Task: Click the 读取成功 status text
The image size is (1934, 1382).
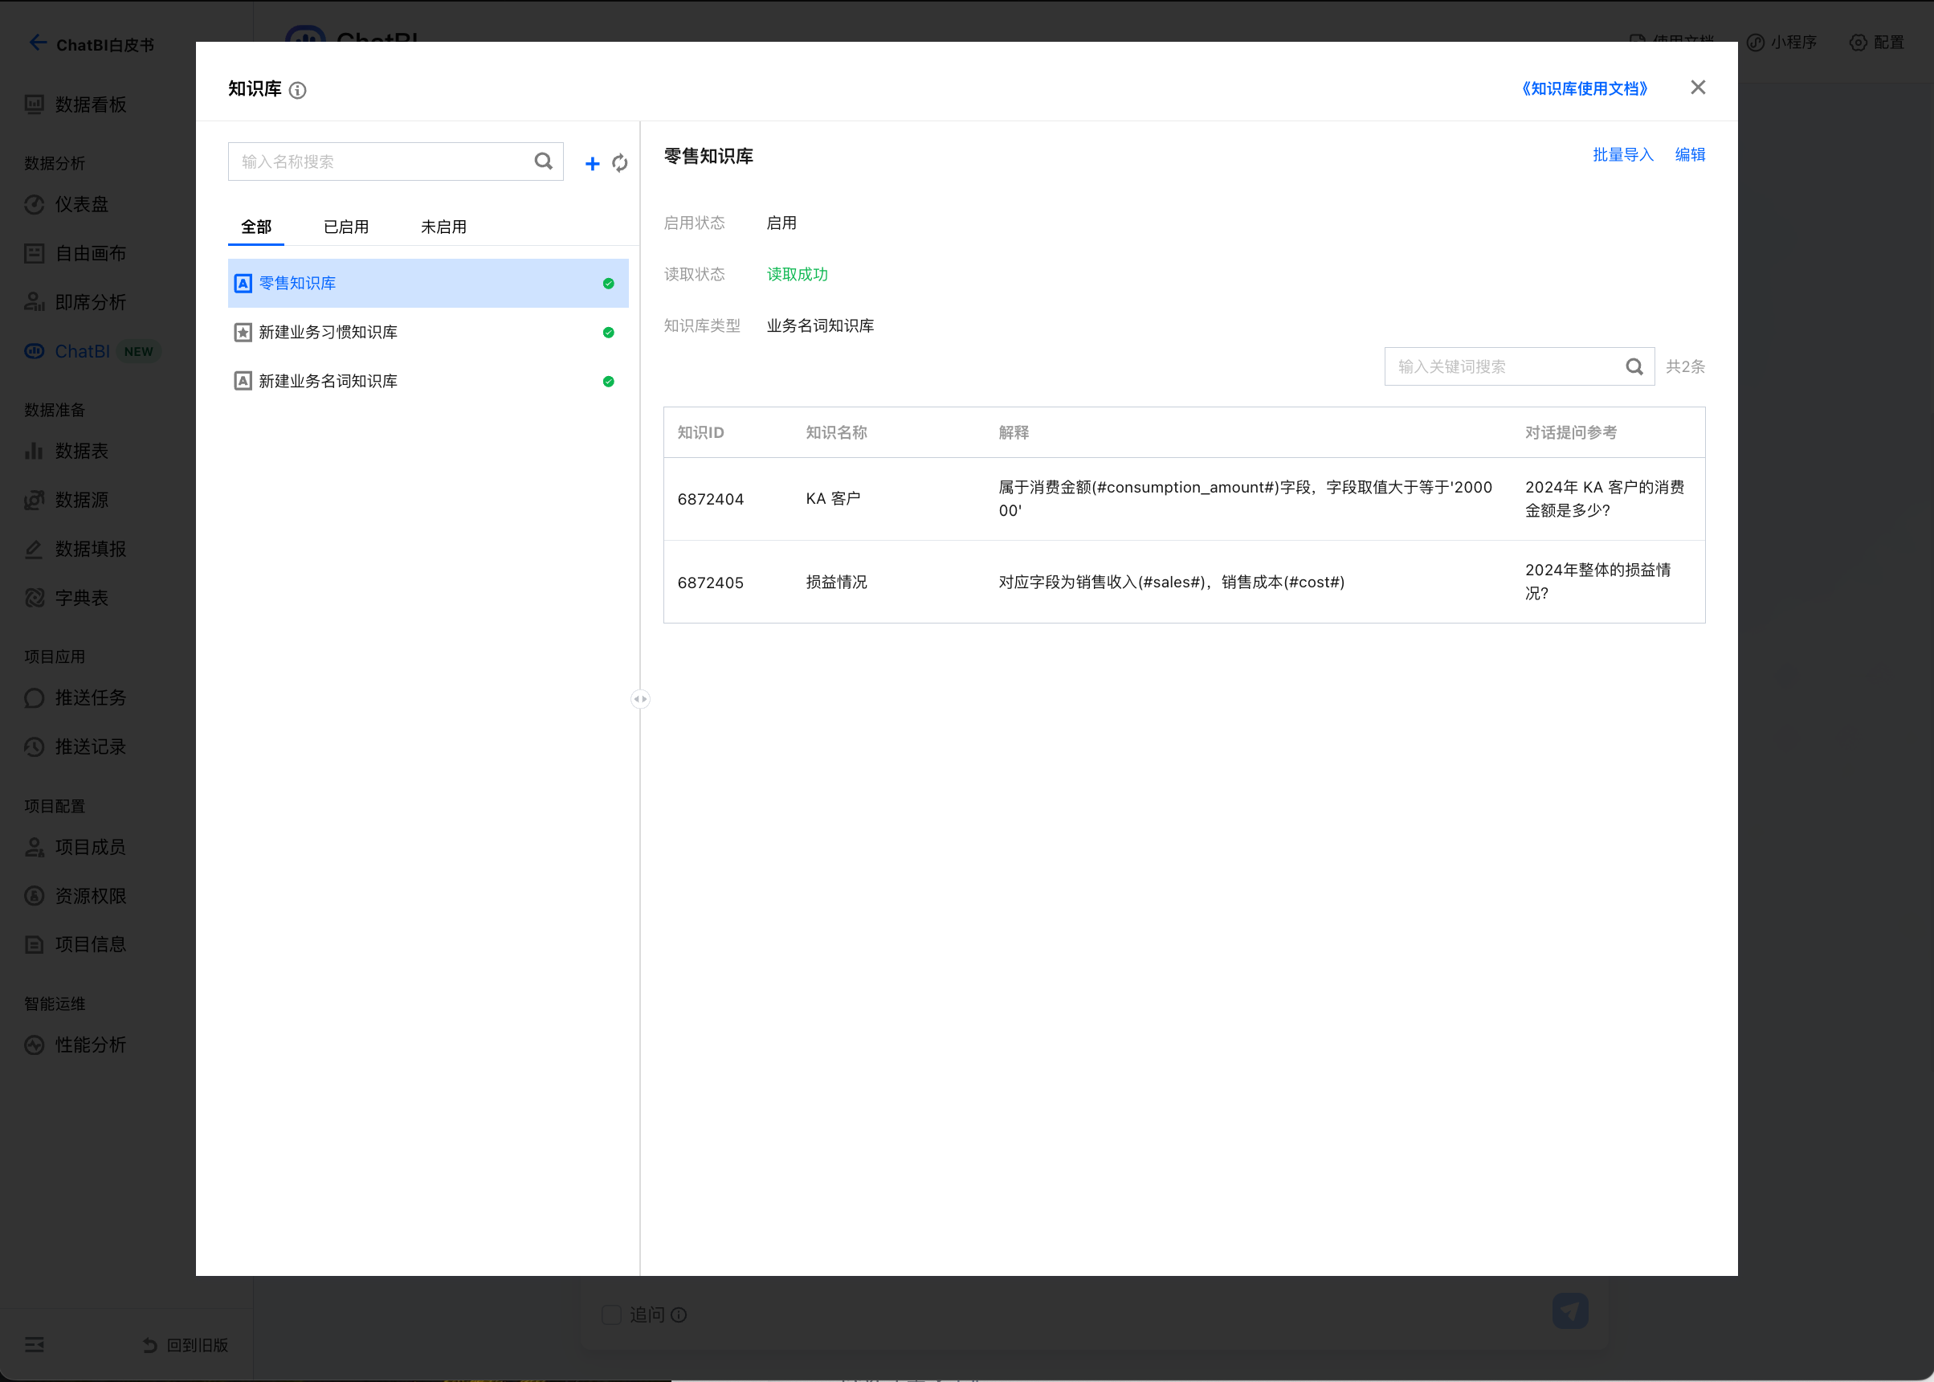Action: tap(797, 274)
